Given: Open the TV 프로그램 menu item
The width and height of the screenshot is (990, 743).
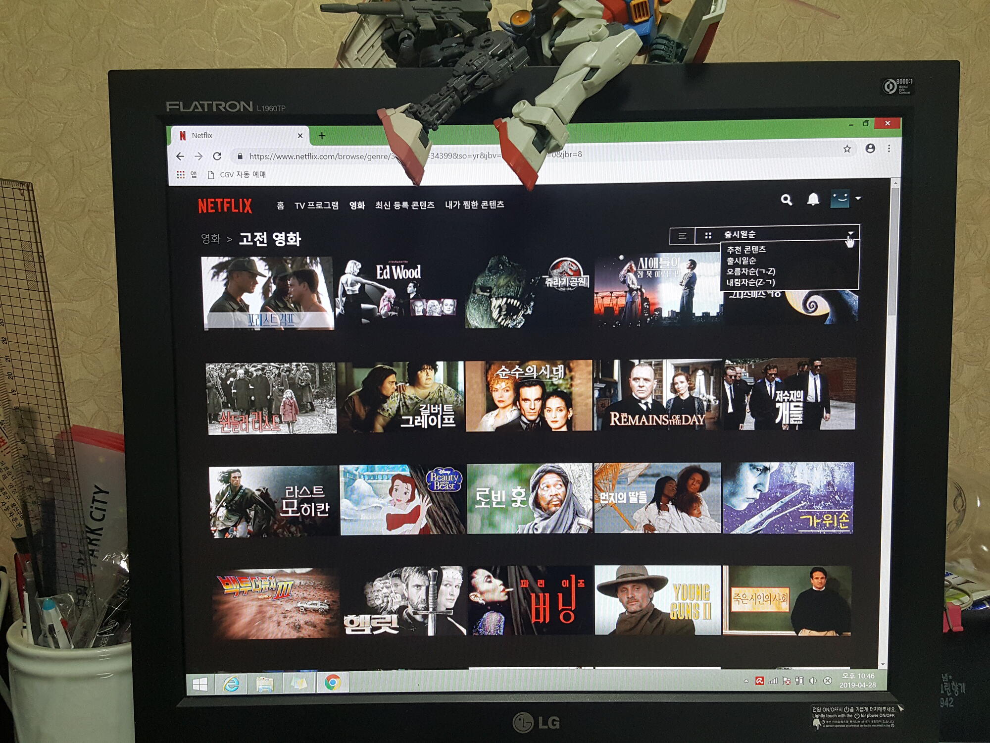Looking at the screenshot, I should pyautogui.click(x=316, y=206).
